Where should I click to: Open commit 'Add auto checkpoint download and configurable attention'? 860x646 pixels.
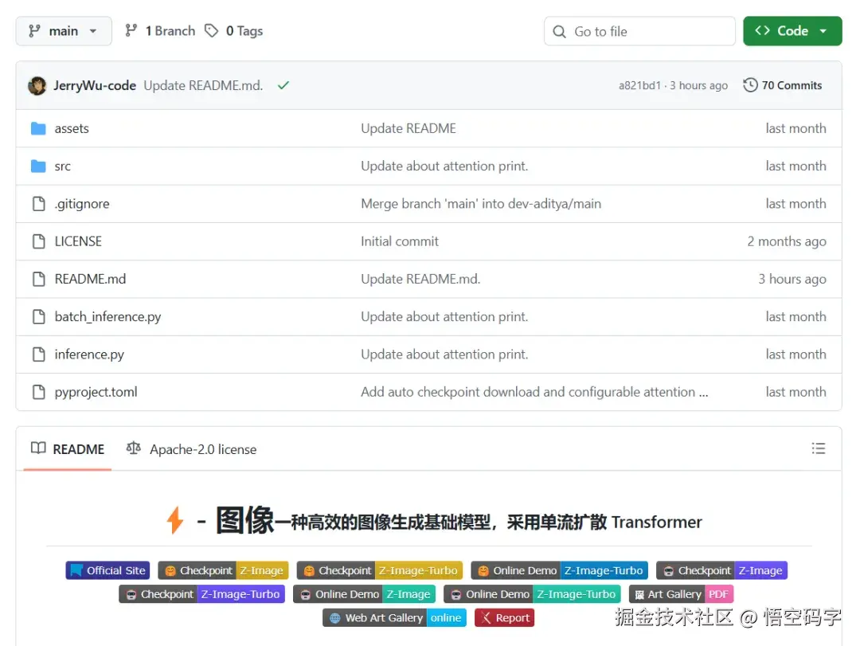[x=534, y=392]
